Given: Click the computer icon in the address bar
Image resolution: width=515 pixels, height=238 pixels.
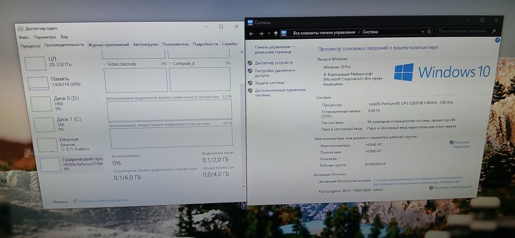Looking at the screenshot, I should [x=284, y=32].
